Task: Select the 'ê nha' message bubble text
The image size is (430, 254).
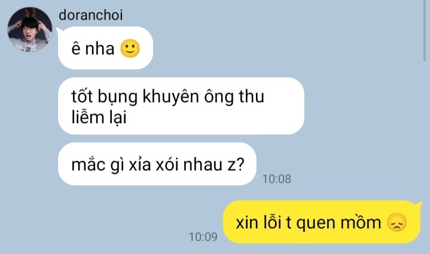Action: (93, 49)
